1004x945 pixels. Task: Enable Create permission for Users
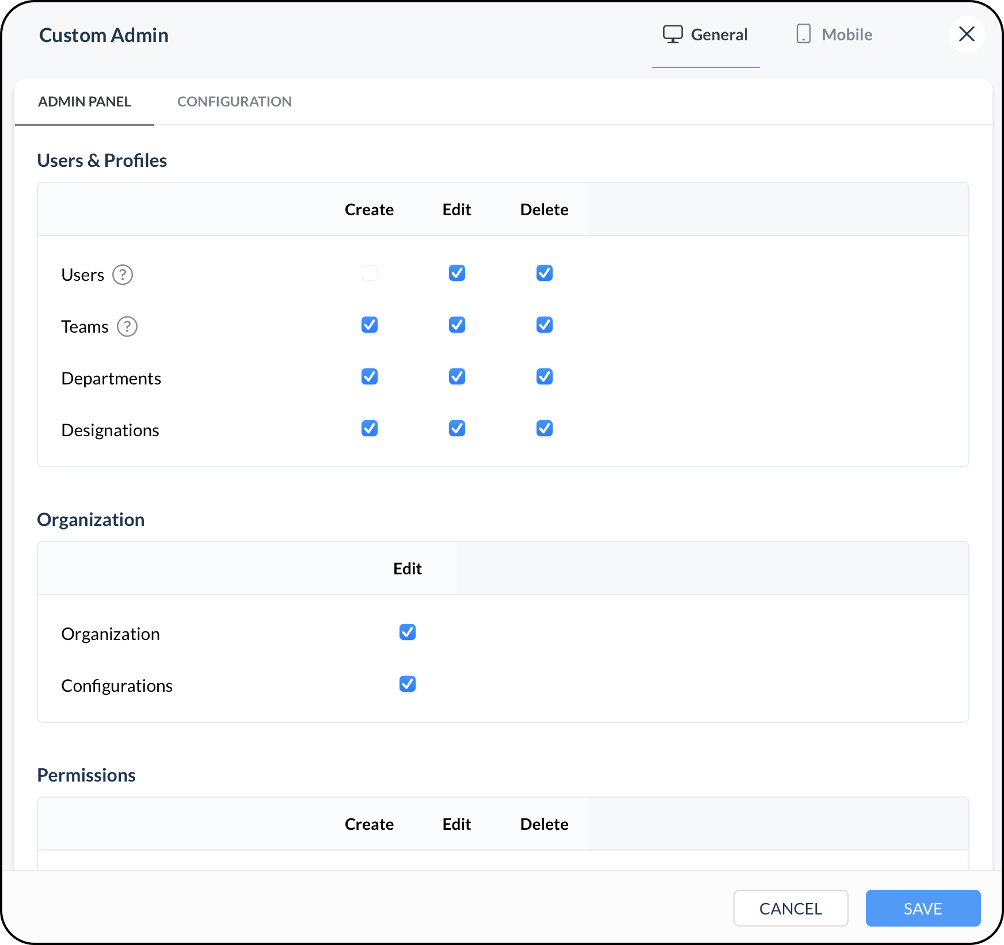[370, 273]
